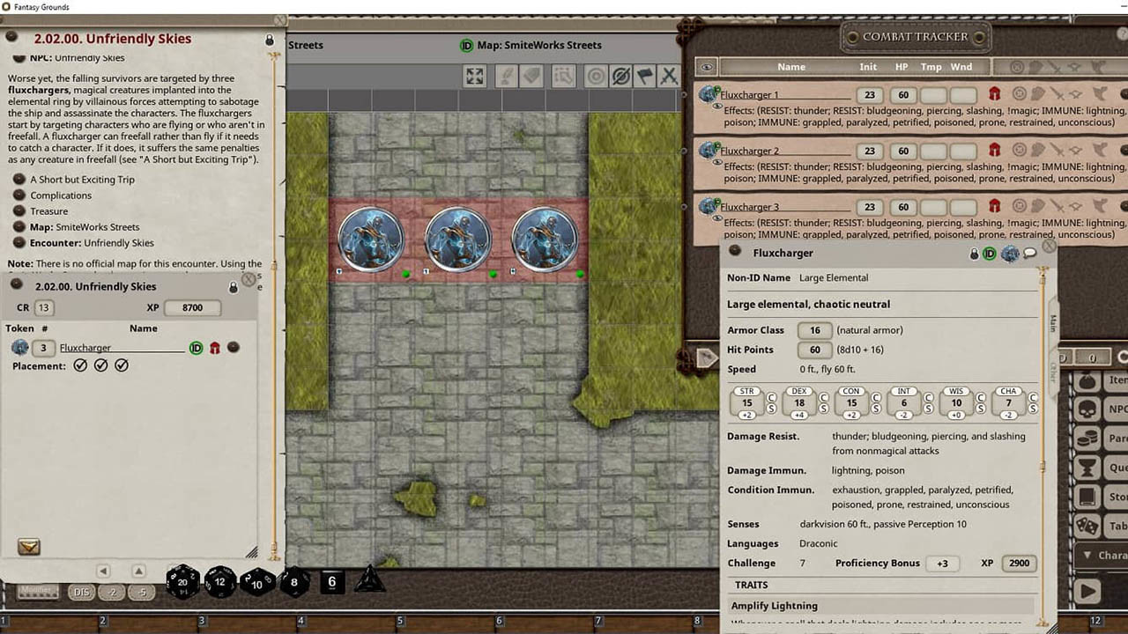The height and width of the screenshot is (634, 1128).
Task: Roll the black d20 die at bottom
Action: click(x=182, y=581)
